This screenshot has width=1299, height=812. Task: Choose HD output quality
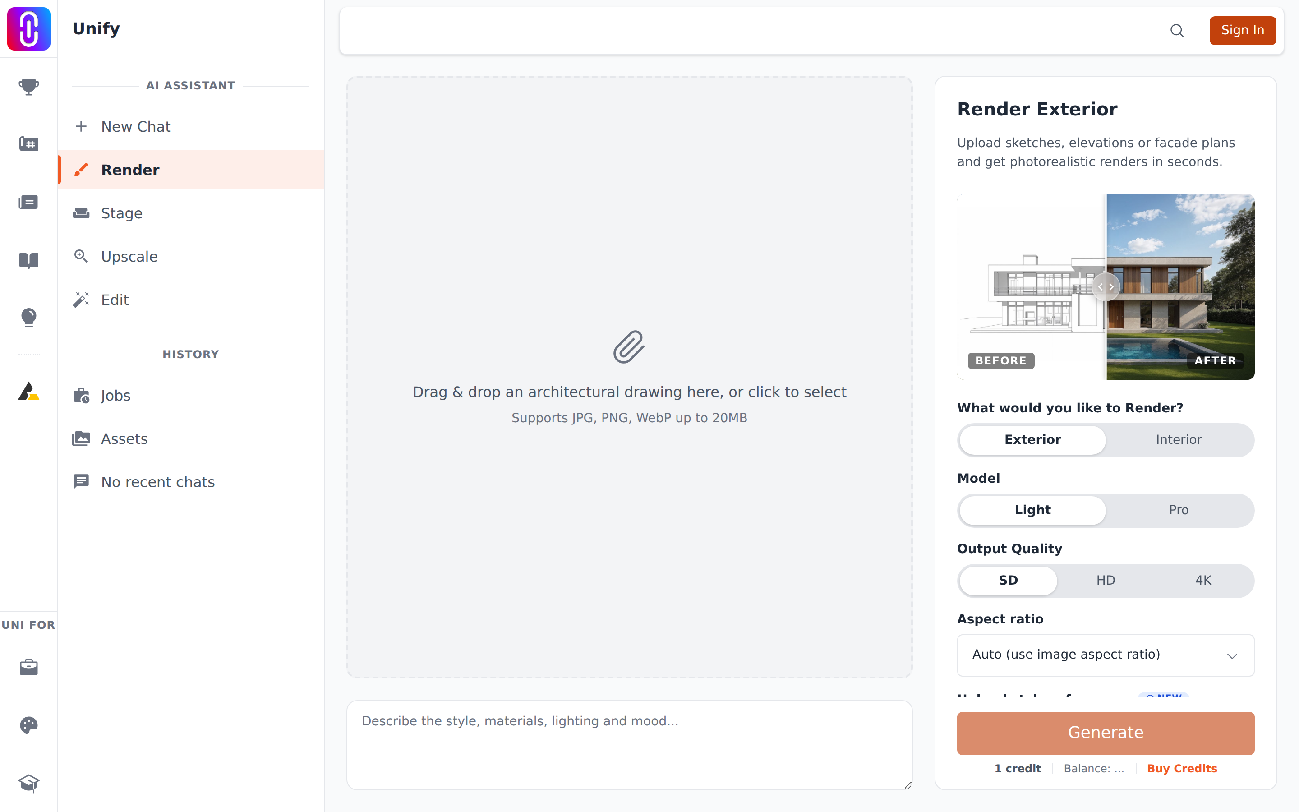point(1105,580)
